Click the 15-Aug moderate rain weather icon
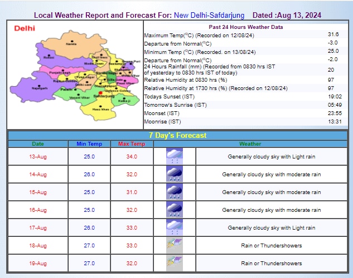353x278 pixels. 175,192
